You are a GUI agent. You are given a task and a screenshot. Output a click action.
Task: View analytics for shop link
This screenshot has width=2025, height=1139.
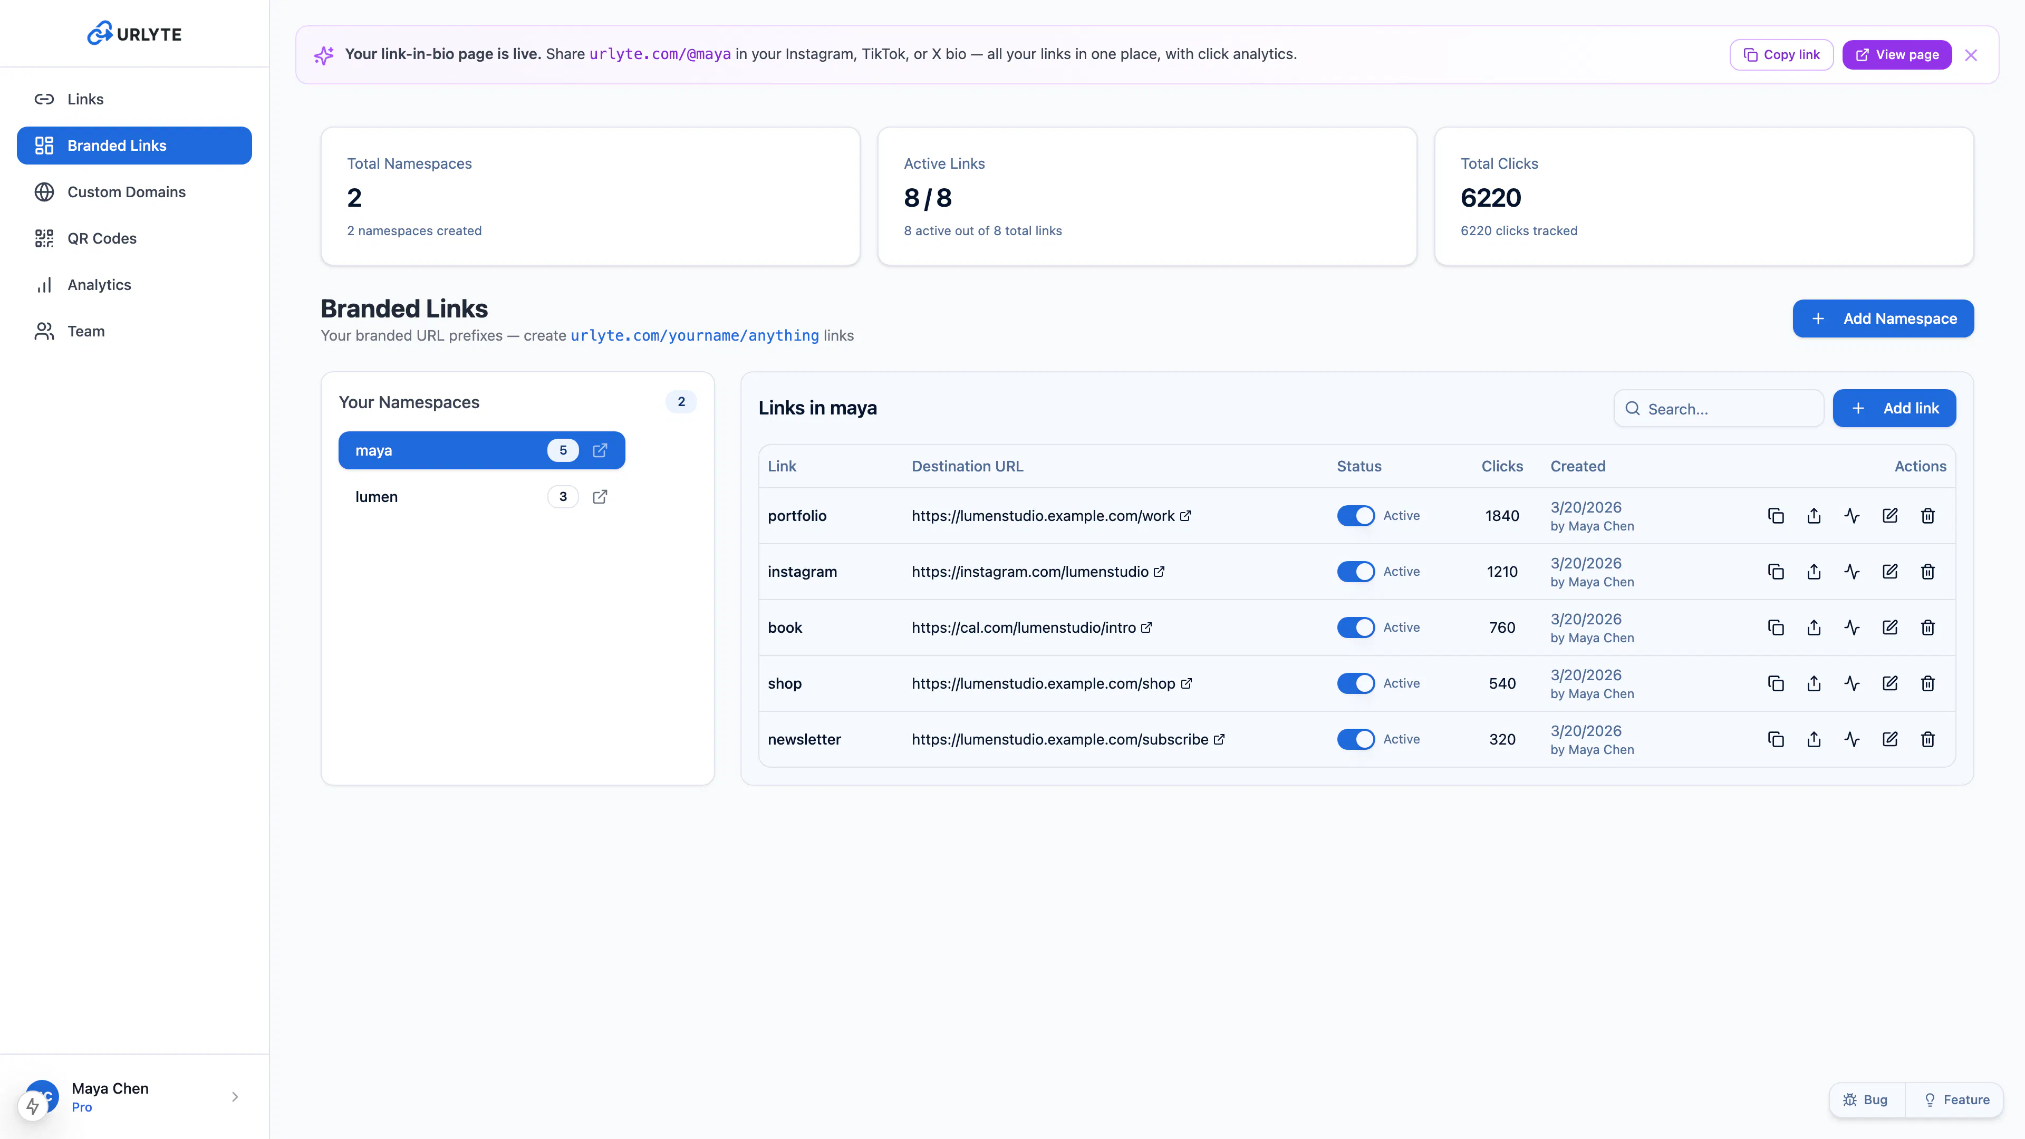[x=1852, y=683]
